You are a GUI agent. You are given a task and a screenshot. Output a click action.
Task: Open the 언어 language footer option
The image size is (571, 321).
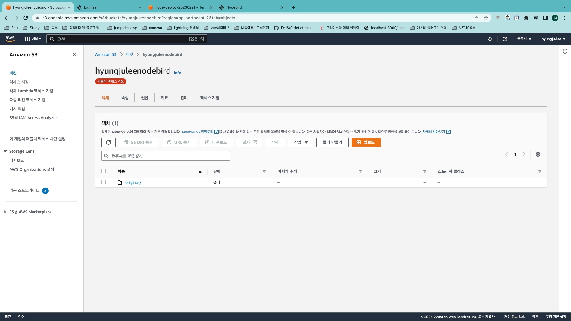pyautogui.click(x=21, y=317)
